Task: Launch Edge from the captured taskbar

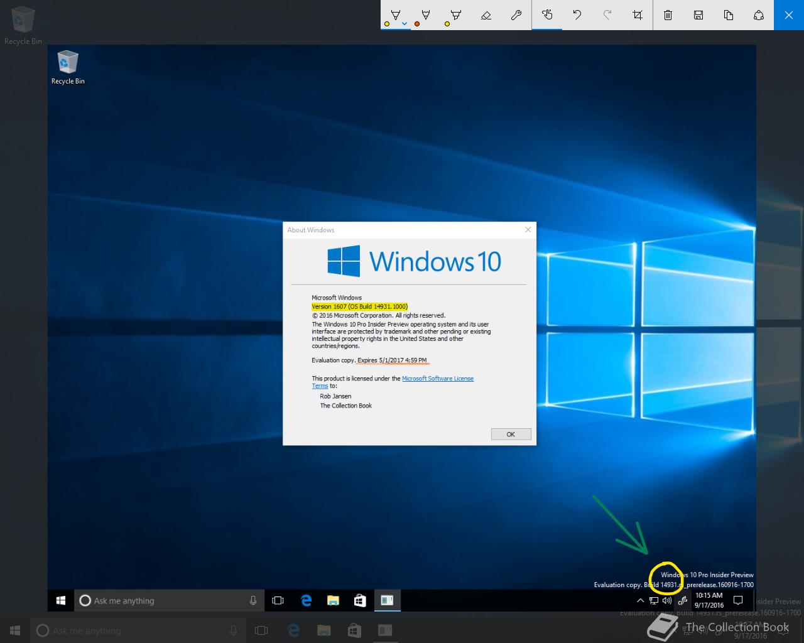Action: [307, 600]
